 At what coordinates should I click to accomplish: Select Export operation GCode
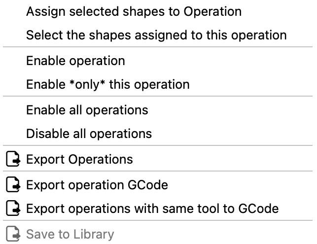click(97, 185)
